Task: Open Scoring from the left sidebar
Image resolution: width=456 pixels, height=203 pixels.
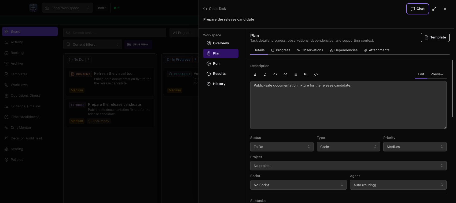Action: [30, 149]
